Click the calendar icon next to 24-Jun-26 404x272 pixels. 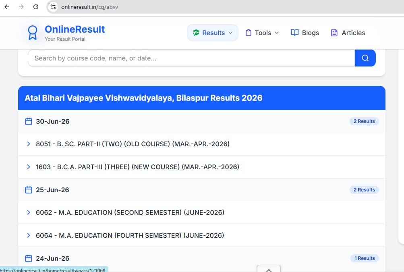(29, 258)
